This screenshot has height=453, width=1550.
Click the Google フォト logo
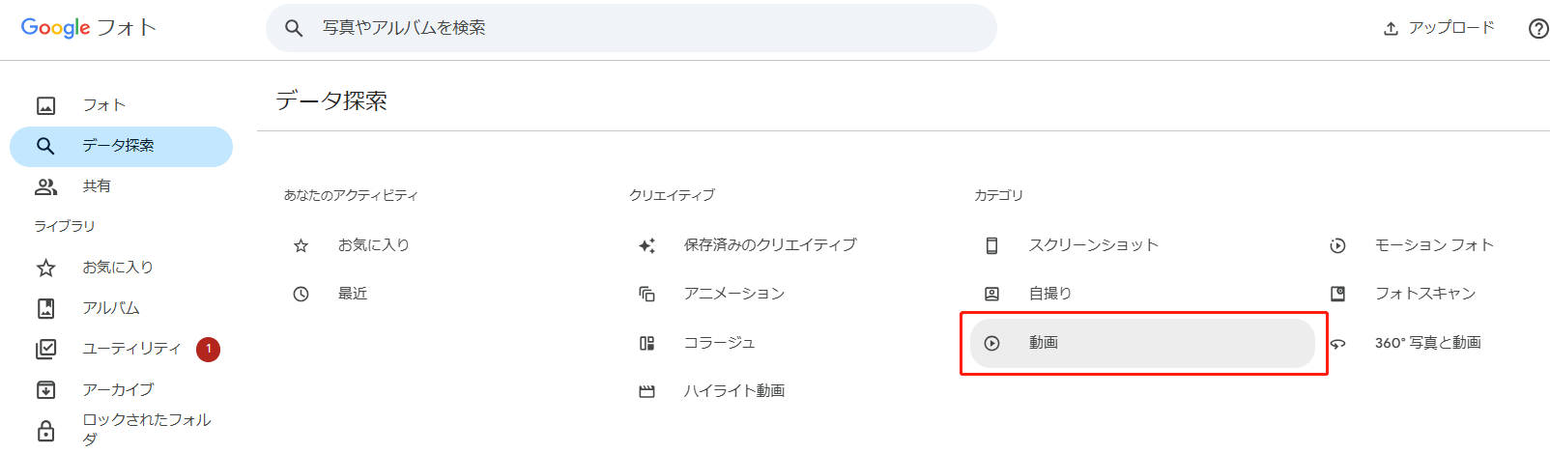pyautogui.click(x=88, y=28)
